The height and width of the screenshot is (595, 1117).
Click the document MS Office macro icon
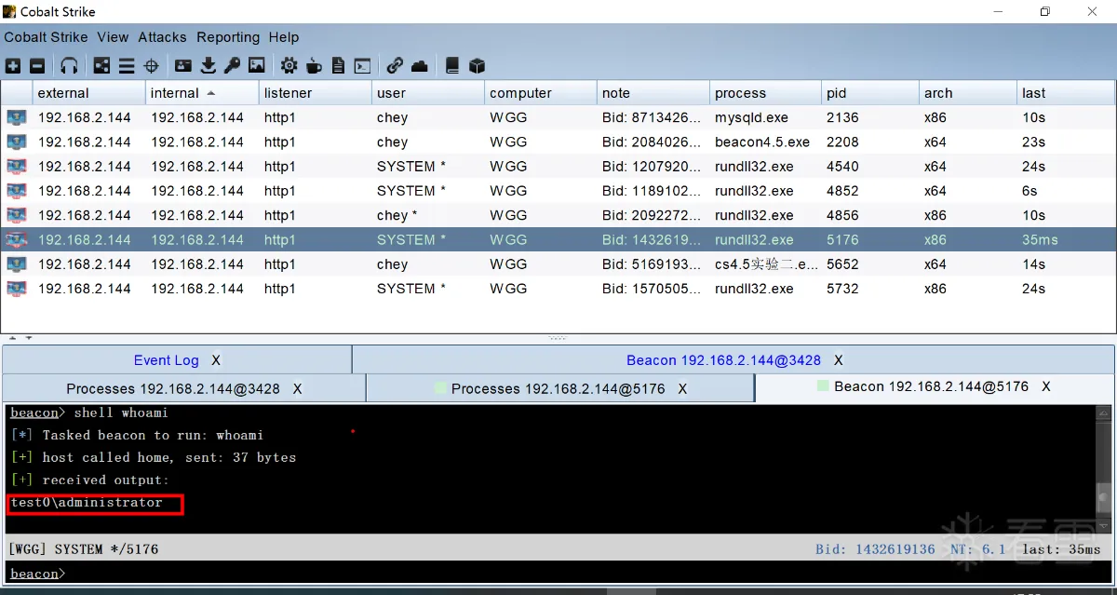(338, 66)
